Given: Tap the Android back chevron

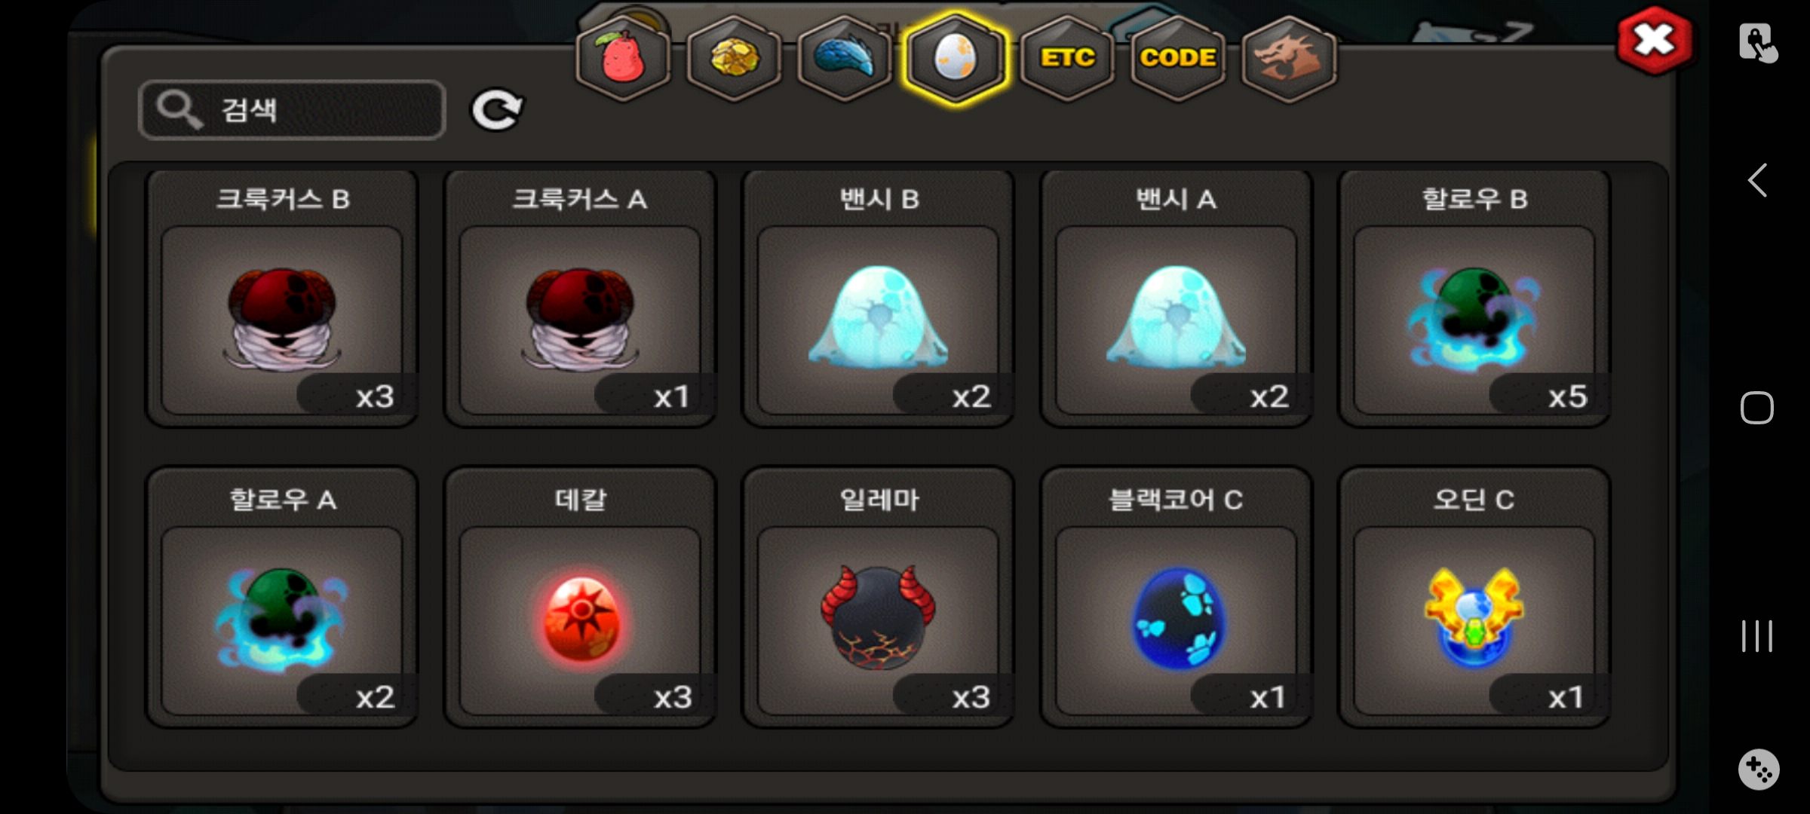Looking at the screenshot, I should tap(1757, 180).
